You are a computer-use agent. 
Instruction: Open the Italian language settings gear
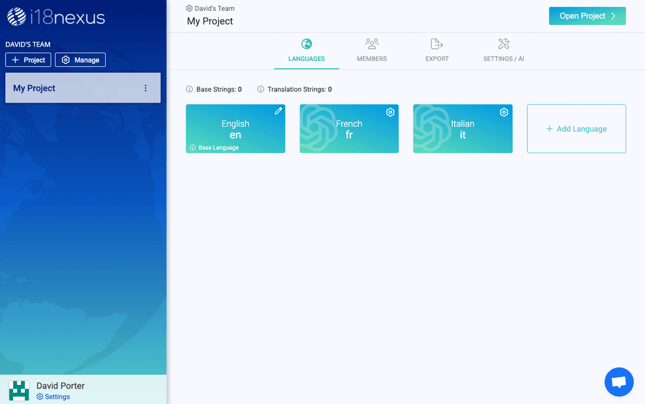(x=503, y=112)
